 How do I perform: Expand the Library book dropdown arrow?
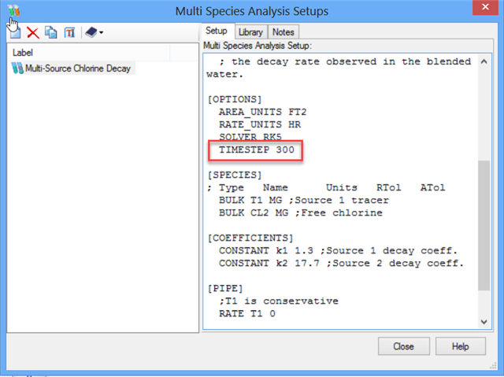102,32
